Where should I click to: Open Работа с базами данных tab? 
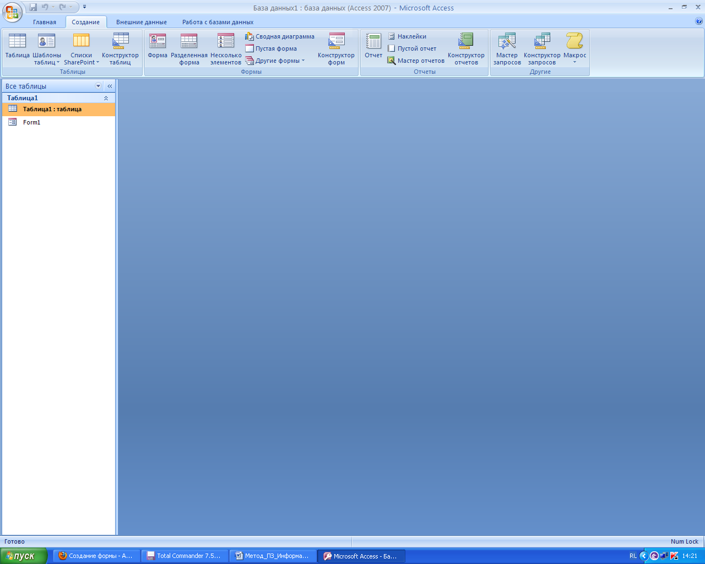(218, 22)
